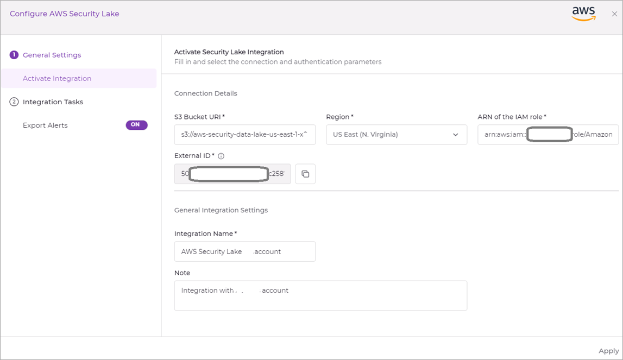Select General Settings step
The height and width of the screenshot is (360, 623).
point(52,55)
